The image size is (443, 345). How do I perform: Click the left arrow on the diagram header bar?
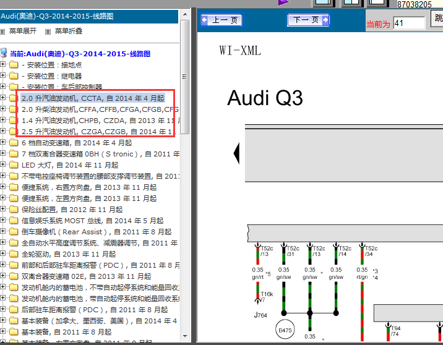click(237, 153)
